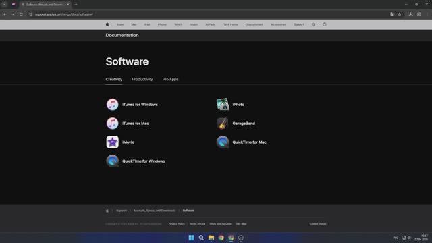
Task: Switch to the Pro Apps tab
Action: pos(170,79)
